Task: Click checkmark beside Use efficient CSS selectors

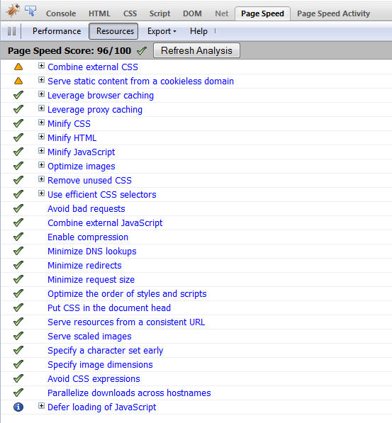Action: (18, 194)
